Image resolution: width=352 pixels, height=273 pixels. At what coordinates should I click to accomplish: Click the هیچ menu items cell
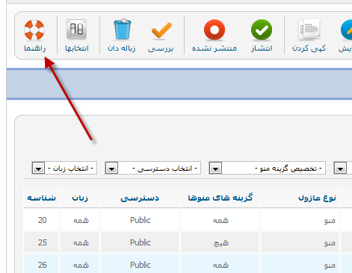(220, 243)
